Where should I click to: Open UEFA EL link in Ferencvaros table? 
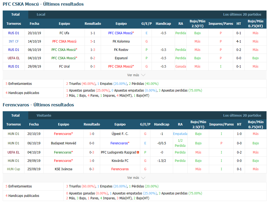coord(13,152)
